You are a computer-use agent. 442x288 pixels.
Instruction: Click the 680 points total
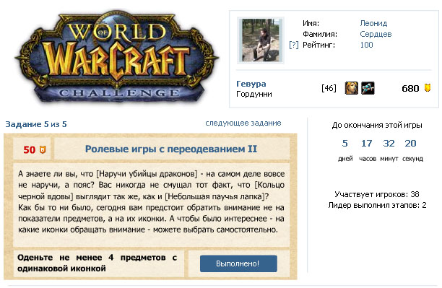coord(410,89)
